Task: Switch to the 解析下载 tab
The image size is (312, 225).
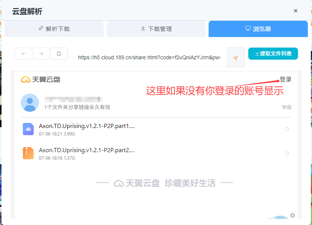Action: pyautogui.click(x=54, y=29)
